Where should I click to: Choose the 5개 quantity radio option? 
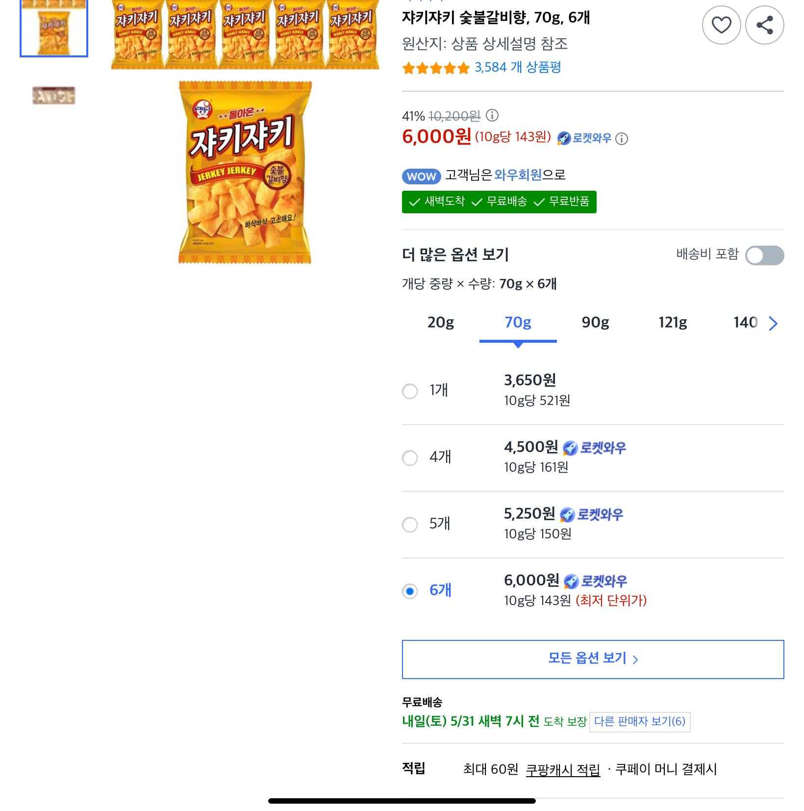click(410, 525)
